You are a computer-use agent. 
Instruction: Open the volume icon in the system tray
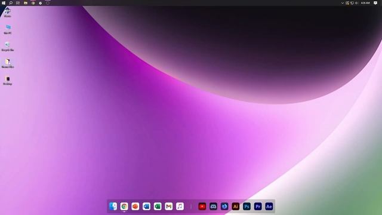(356, 3)
